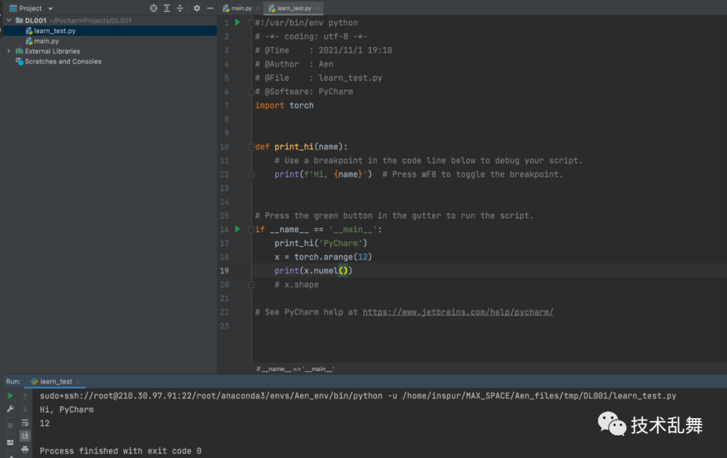
Task: Collapse the DL001 project folder
Action: pyautogui.click(x=9, y=20)
